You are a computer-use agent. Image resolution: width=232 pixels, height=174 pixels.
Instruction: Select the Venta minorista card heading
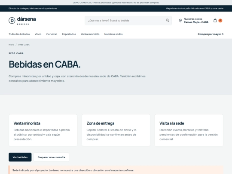(27, 123)
